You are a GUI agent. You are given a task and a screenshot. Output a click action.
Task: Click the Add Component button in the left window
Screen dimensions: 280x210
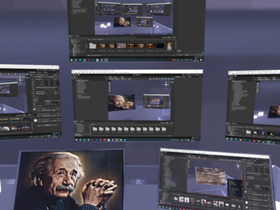[x=48, y=125]
